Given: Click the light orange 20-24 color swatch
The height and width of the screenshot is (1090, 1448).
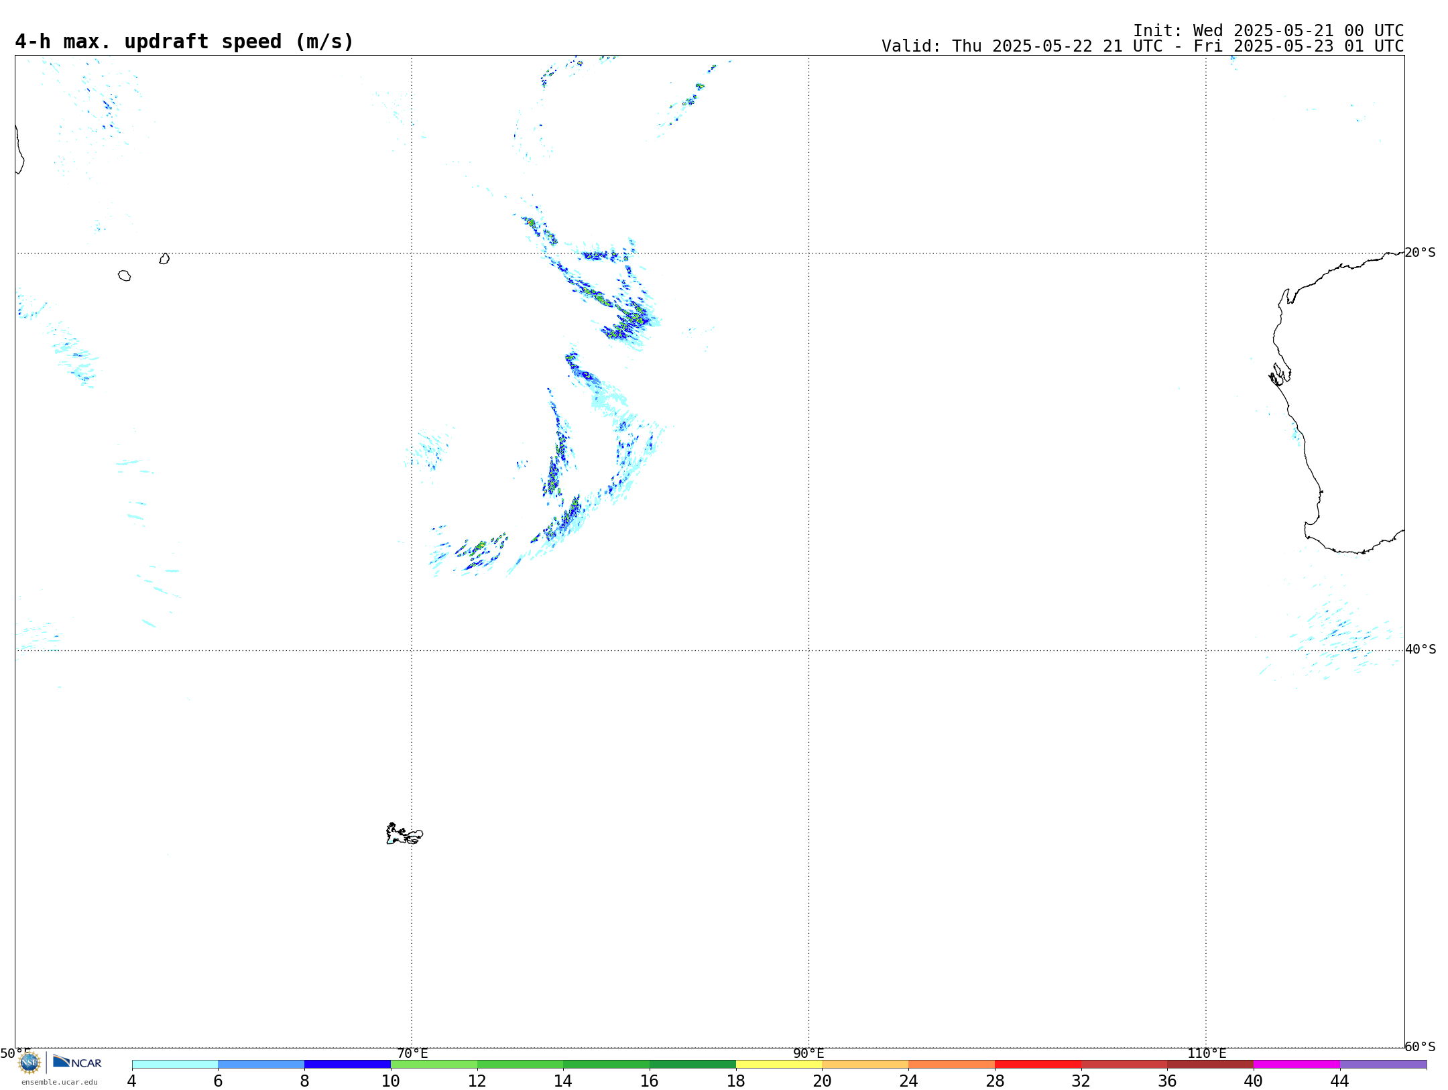Looking at the screenshot, I should pos(865,1064).
